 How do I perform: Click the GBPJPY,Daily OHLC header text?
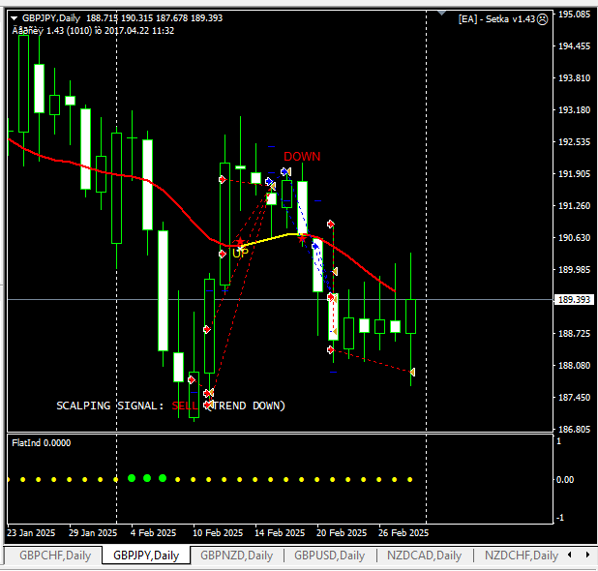[122, 18]
